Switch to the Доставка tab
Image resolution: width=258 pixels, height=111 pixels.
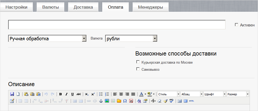(83, 7)
